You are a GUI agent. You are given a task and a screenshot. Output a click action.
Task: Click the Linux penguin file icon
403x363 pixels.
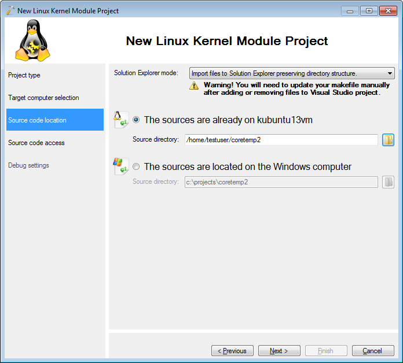tap(121, 120)
